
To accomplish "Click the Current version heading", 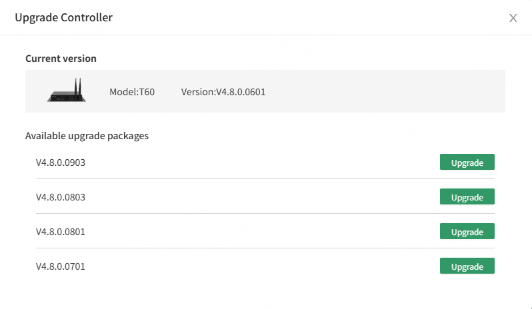I will 61,59.
